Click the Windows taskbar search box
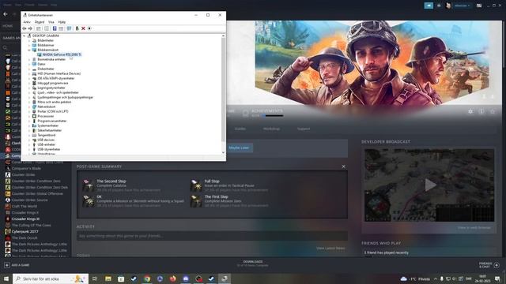The height and width of the screenshot is (284, 506). [51, 278]
